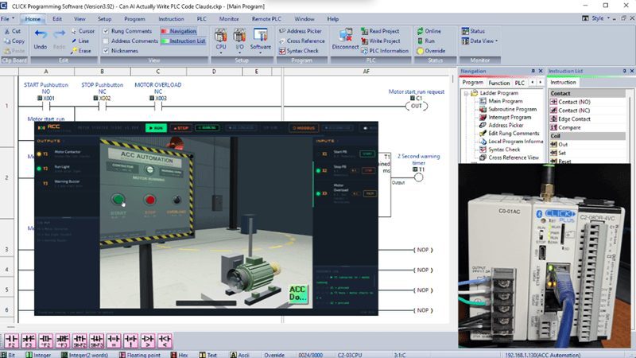This screenshot has width=636, height=358.
Task: Open the Data View dropdown
Action: tap(479, 41)
